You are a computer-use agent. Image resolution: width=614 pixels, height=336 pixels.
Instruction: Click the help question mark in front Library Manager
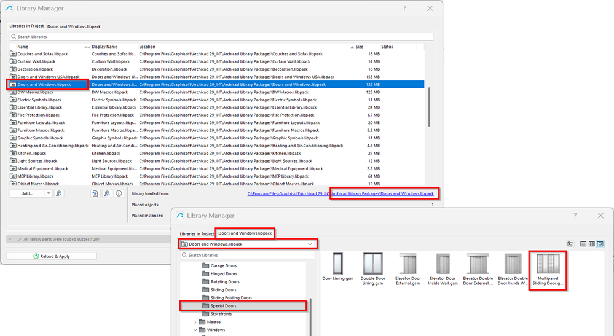(x=575, y=216)
